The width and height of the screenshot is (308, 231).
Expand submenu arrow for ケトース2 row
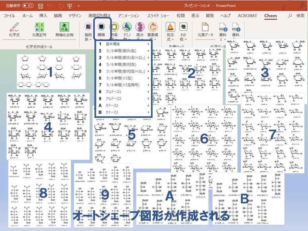point(148,112)
